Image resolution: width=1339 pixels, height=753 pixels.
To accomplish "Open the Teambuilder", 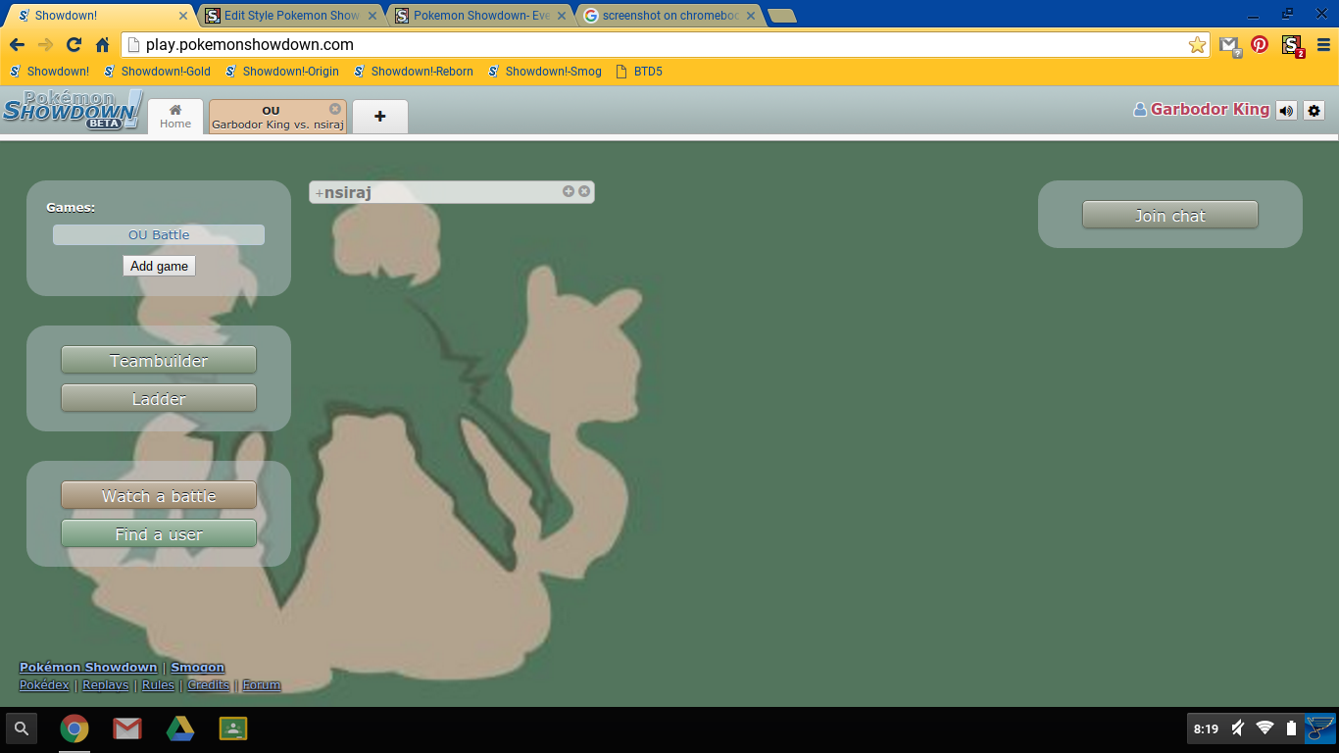I will 159,360.
